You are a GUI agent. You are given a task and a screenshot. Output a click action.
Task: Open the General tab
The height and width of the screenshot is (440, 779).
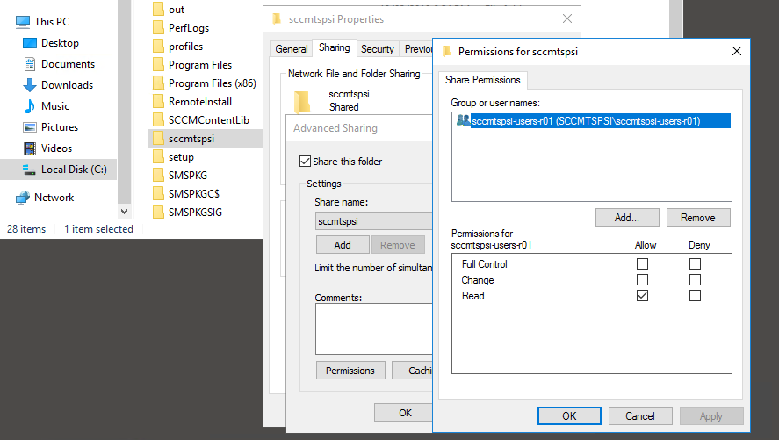pyautogui.click(x=291, y=49)
